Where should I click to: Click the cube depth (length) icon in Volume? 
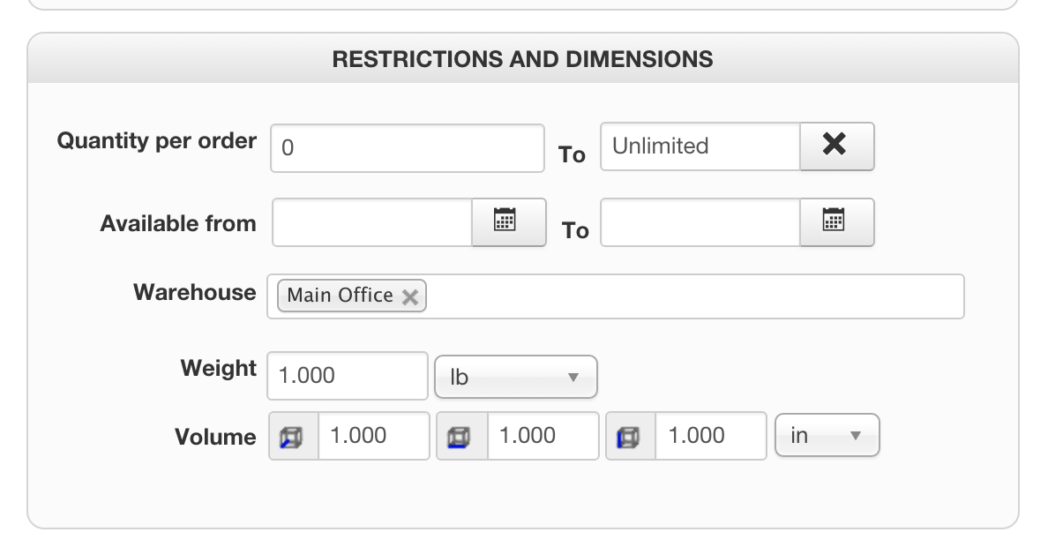(293, 436)
